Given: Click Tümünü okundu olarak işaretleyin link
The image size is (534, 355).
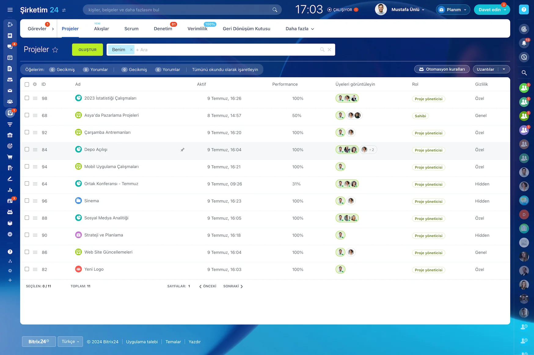Looking at the screenshot, I should tap(225, 70).
